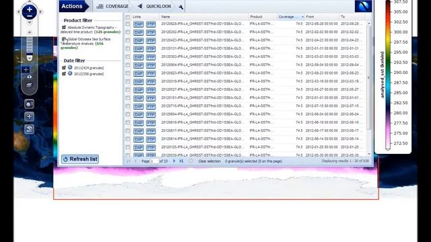
Task: Sort by the From column header
Action: [x=322, y=17]
